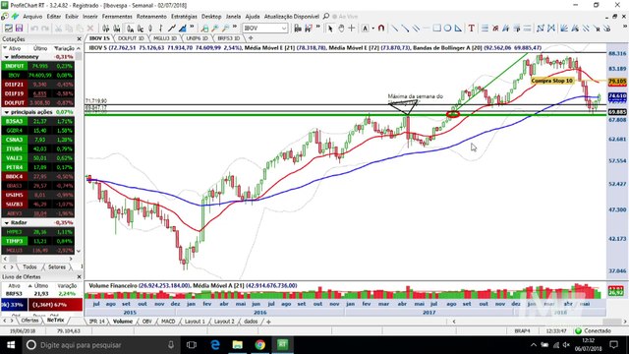This screenshot has width=629, height=354.
Task: Select the B3SA3 quote row
Action: pyautogui.click(x=37, y=121)
